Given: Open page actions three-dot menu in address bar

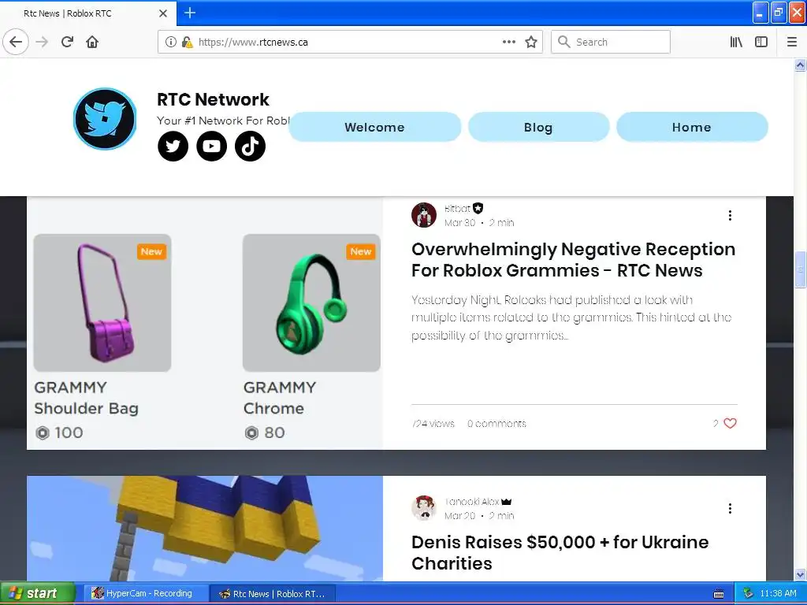Looking at the screenshot, I should click(x=509, y=42).
